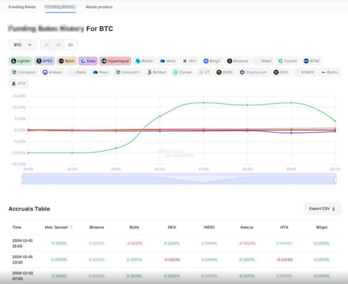Toggle the Hyperliquid exchange chip
The image size is (348, 284).
tap(115, 61)
